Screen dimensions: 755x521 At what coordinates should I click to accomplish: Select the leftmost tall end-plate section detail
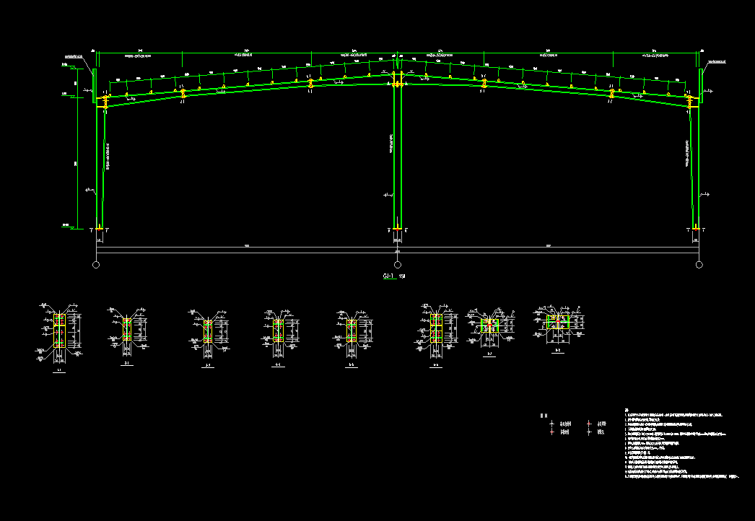tap(59, 330)
